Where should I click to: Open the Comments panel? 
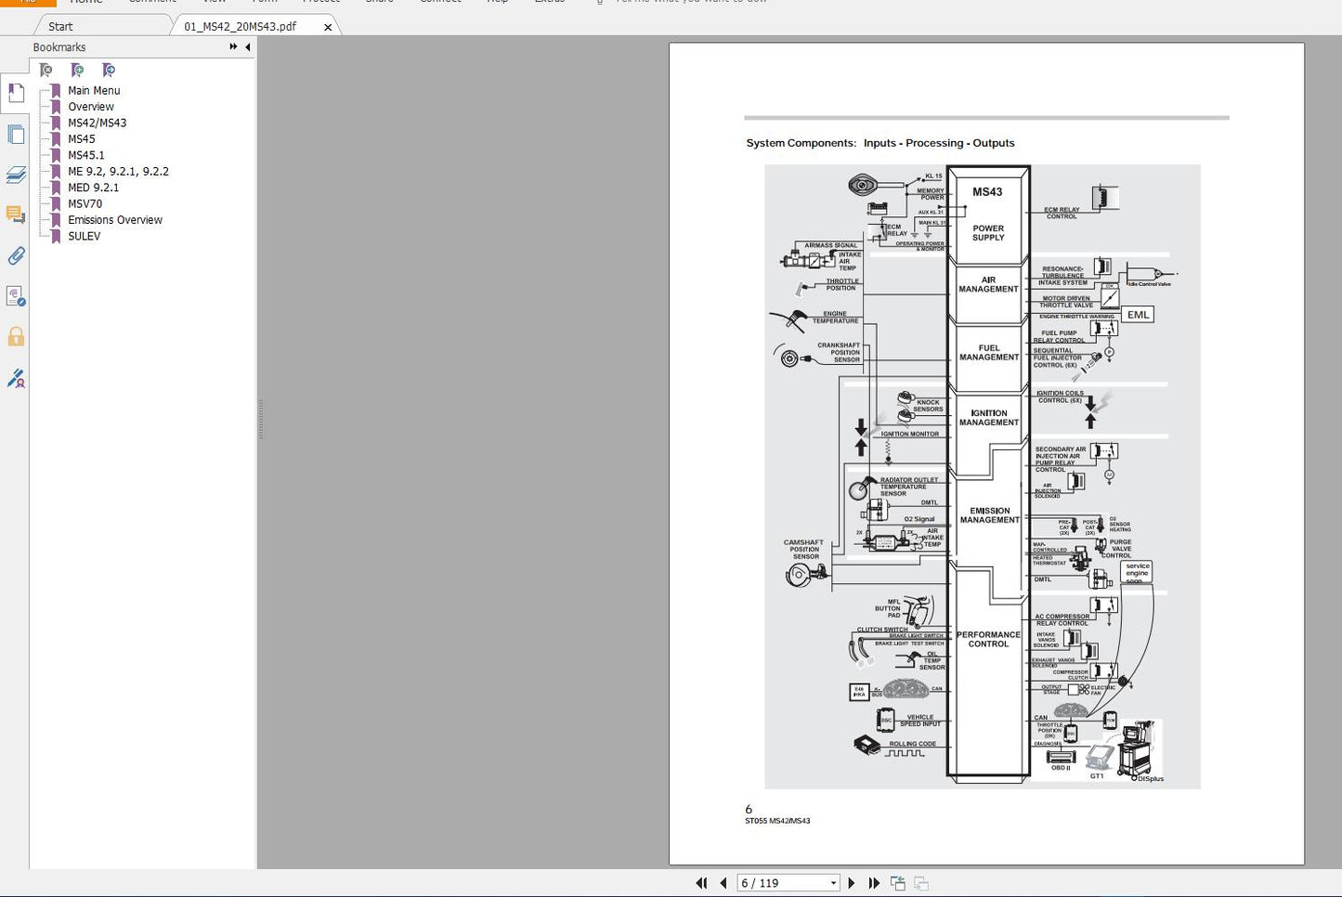pos(16,214)
